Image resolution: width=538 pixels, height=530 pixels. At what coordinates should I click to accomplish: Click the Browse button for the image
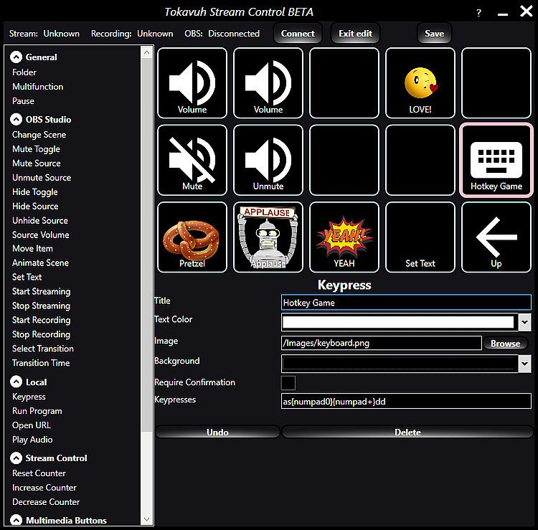(505, 344)
